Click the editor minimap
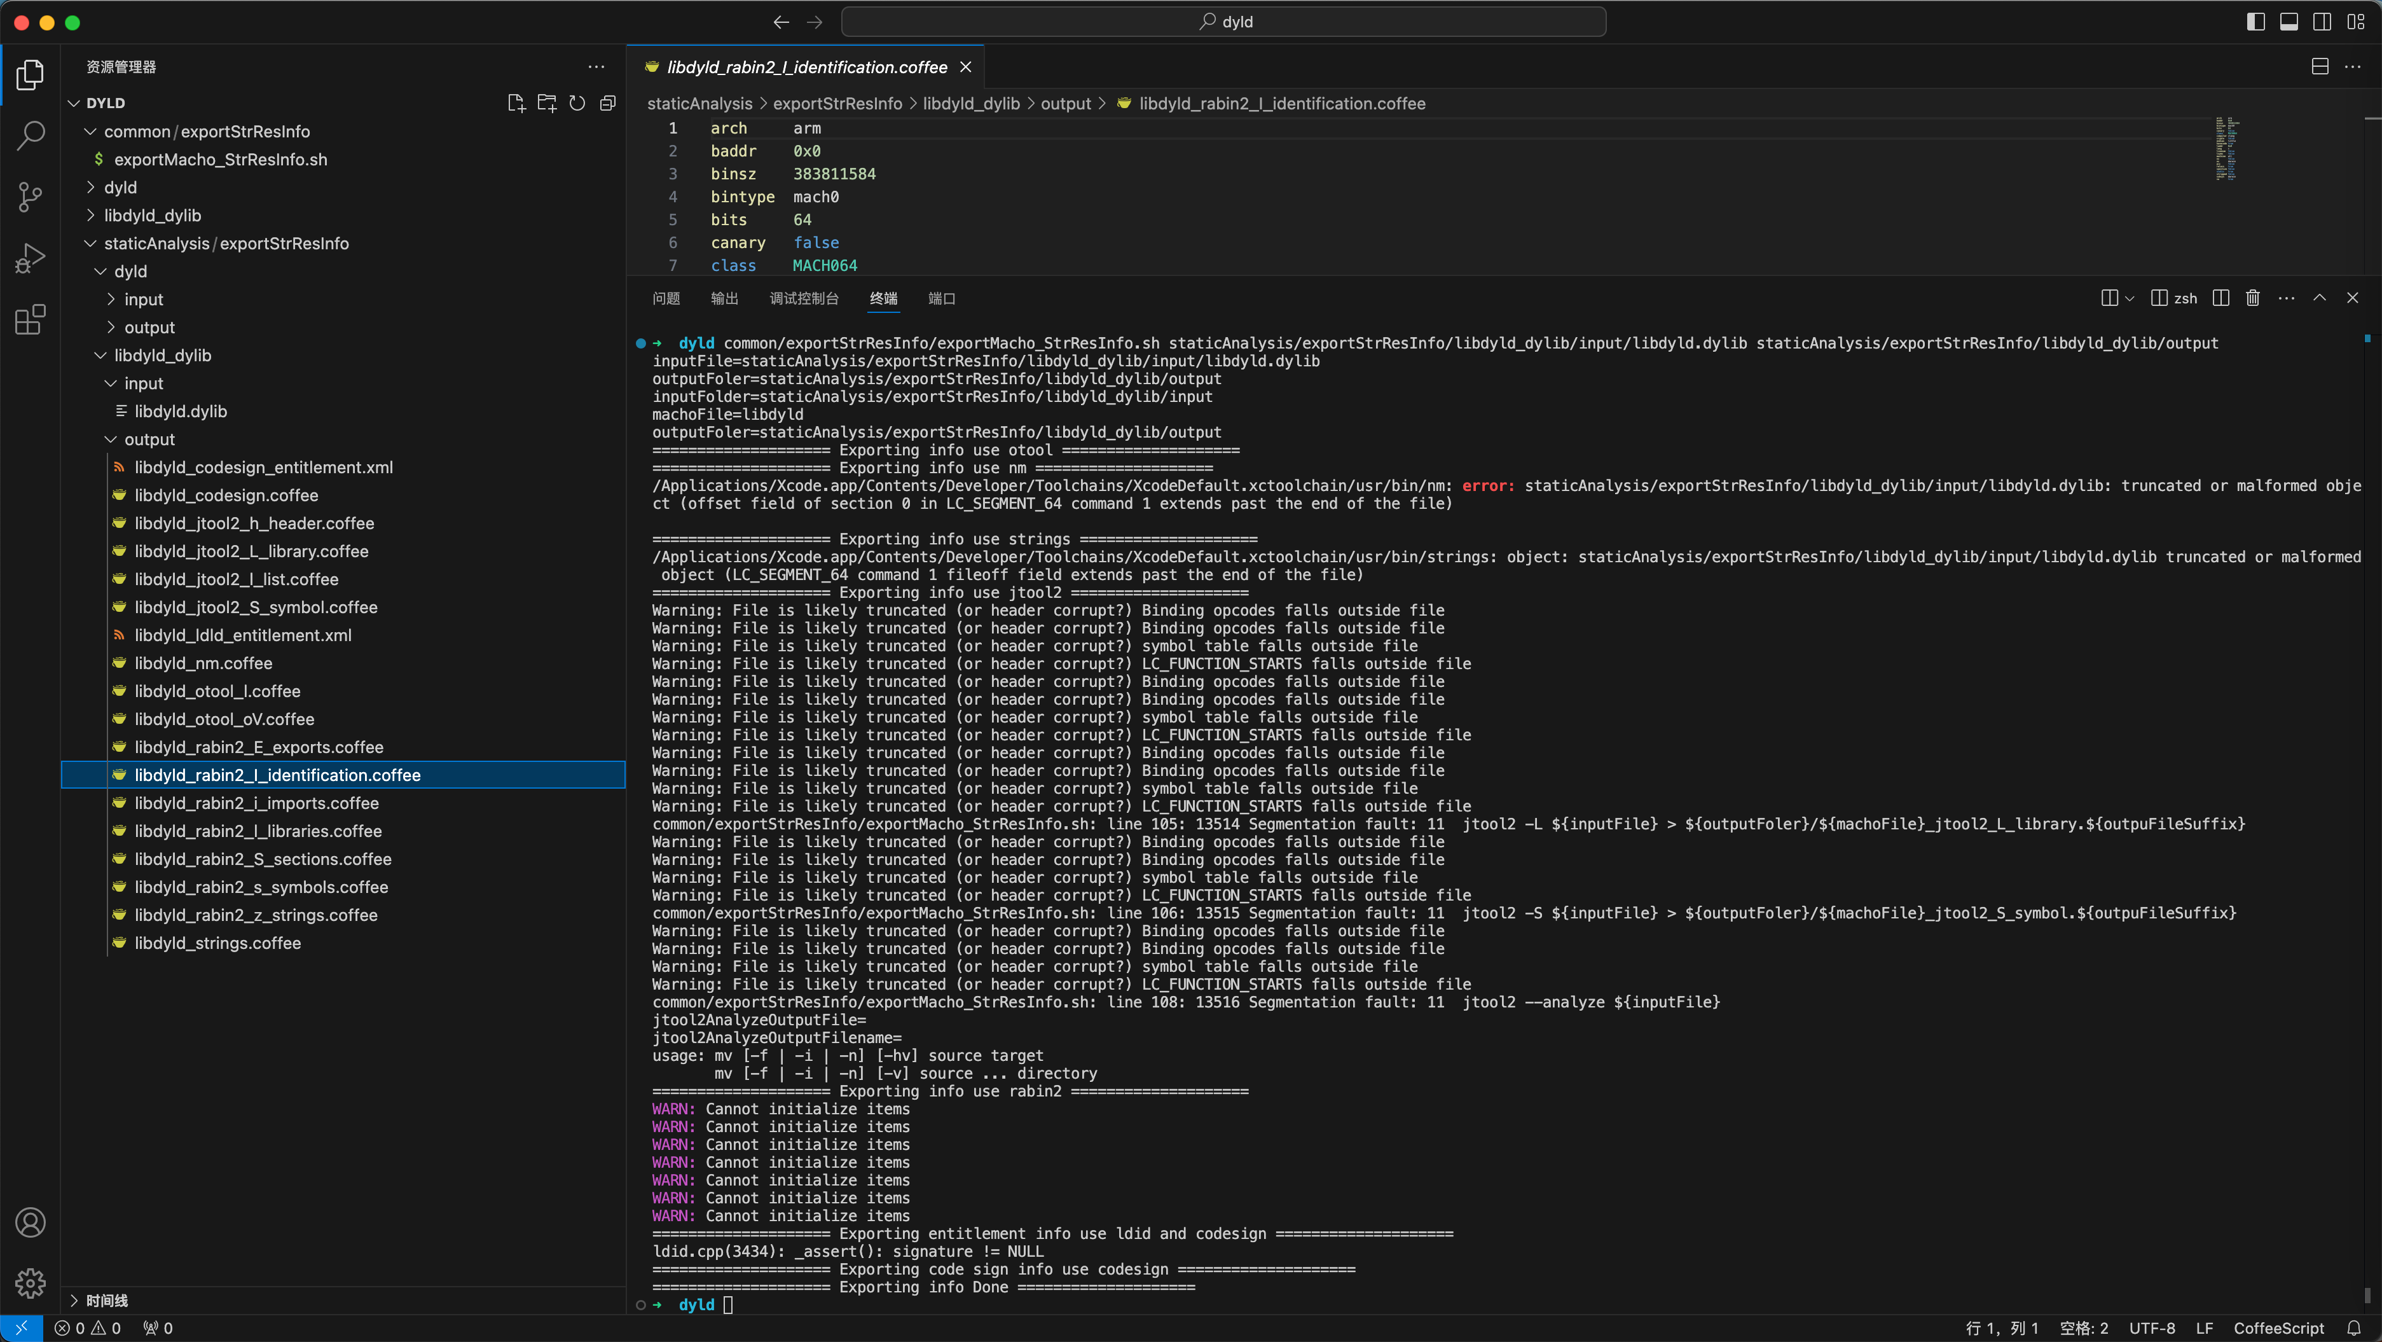This screenshot has height=1342, width=2382. 2227,148
